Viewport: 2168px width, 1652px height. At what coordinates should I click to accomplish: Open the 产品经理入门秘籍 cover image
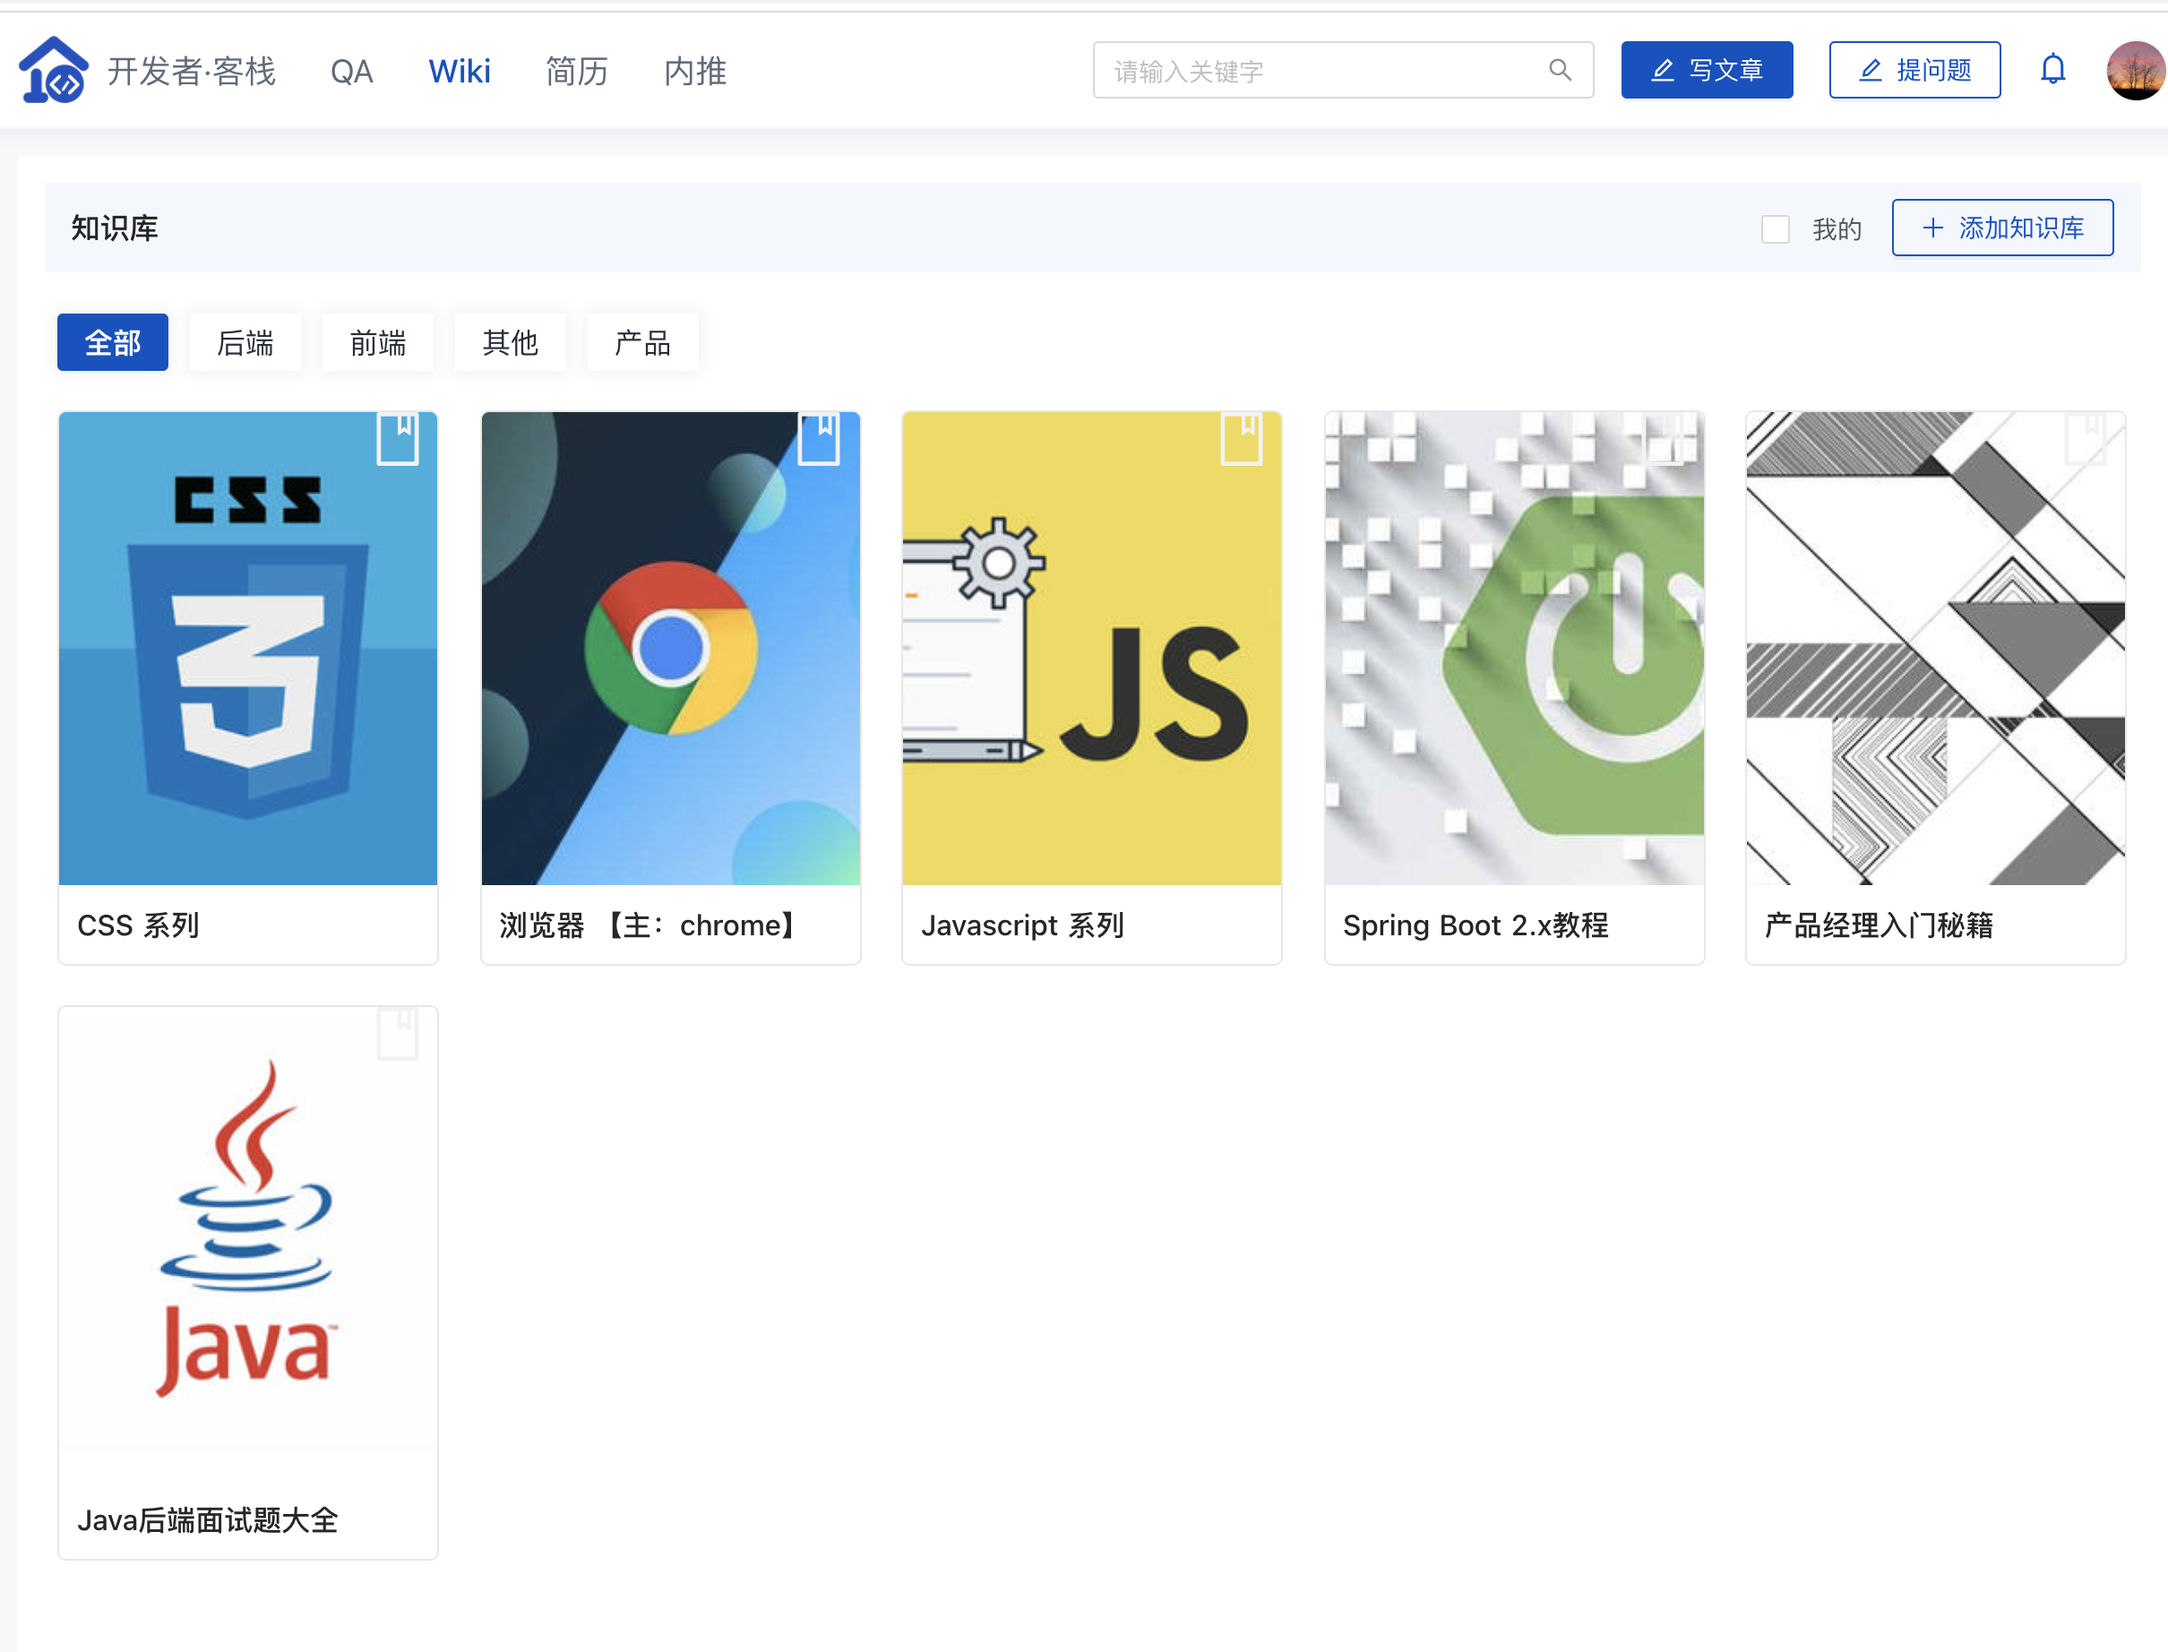1936,648
